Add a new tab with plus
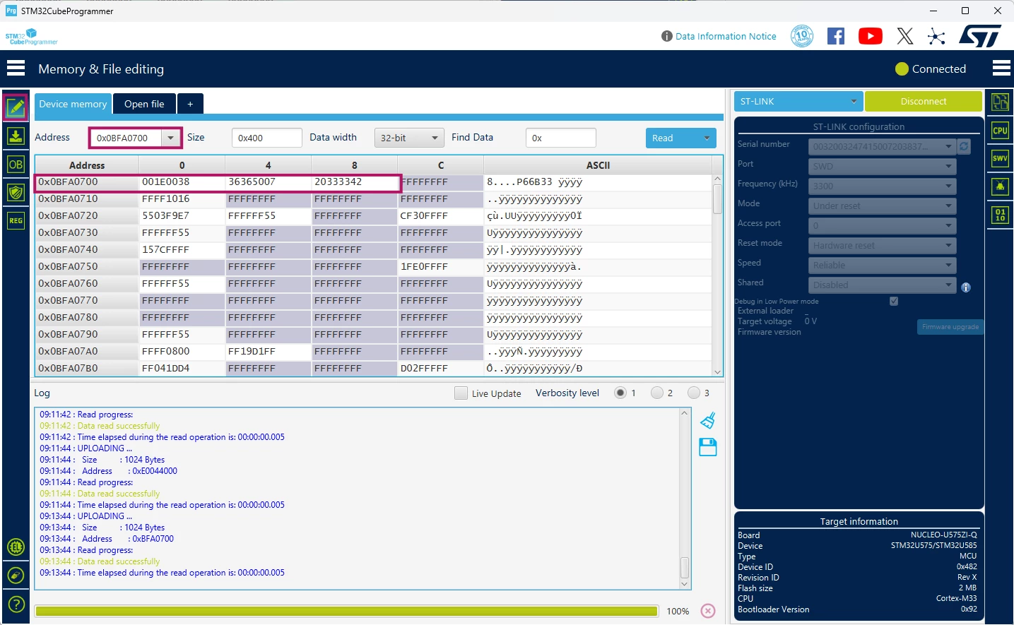The width and height of the screenshot is (1014, 625). click(190, 104)
